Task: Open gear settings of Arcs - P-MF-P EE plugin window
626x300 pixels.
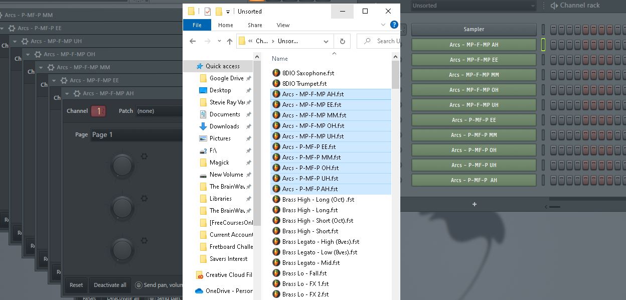Action: tap(12, 28)
